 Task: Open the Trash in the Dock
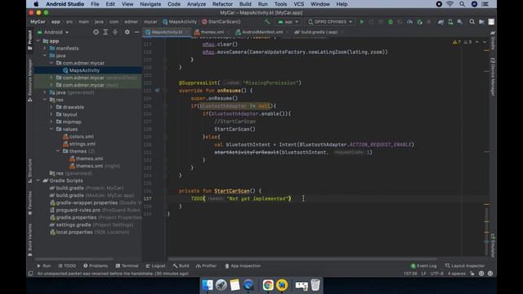click(x=315, y=285)
